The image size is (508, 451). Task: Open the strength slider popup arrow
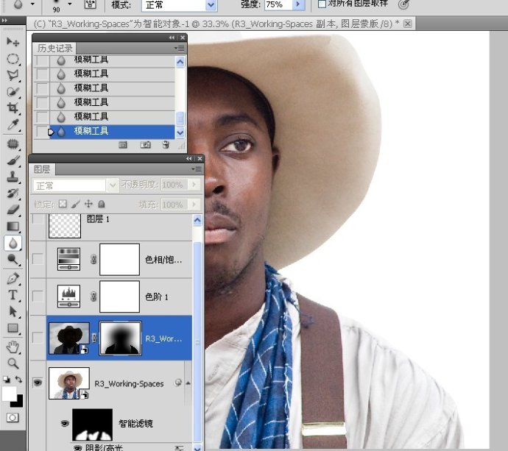[298, 5]
